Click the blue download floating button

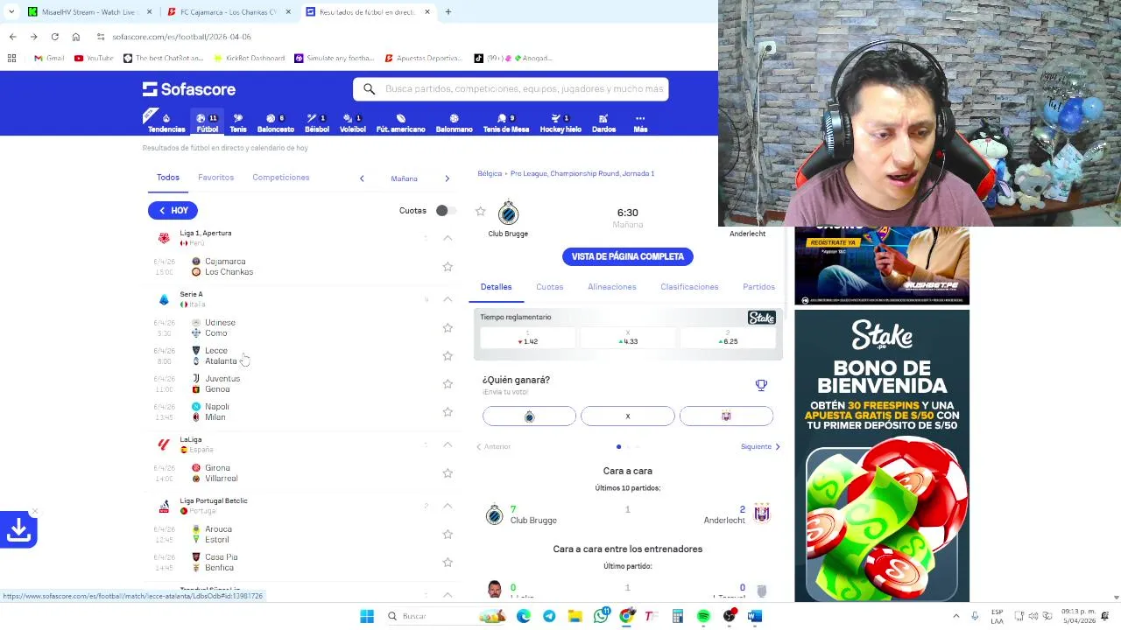click(18, 530)
